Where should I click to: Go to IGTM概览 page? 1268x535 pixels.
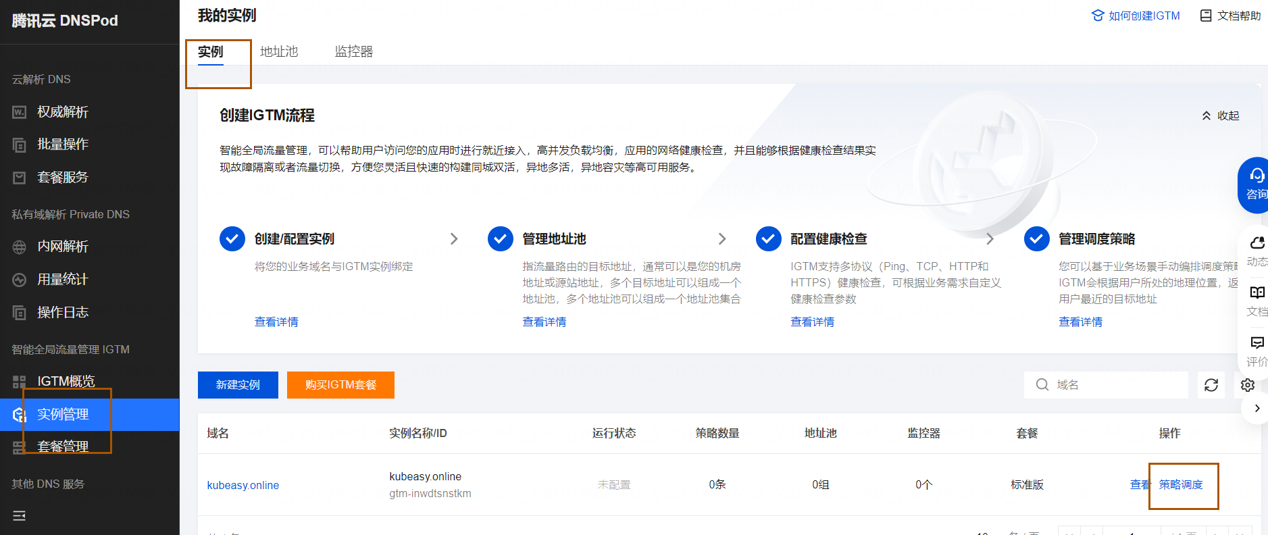(x=66, y=382)
